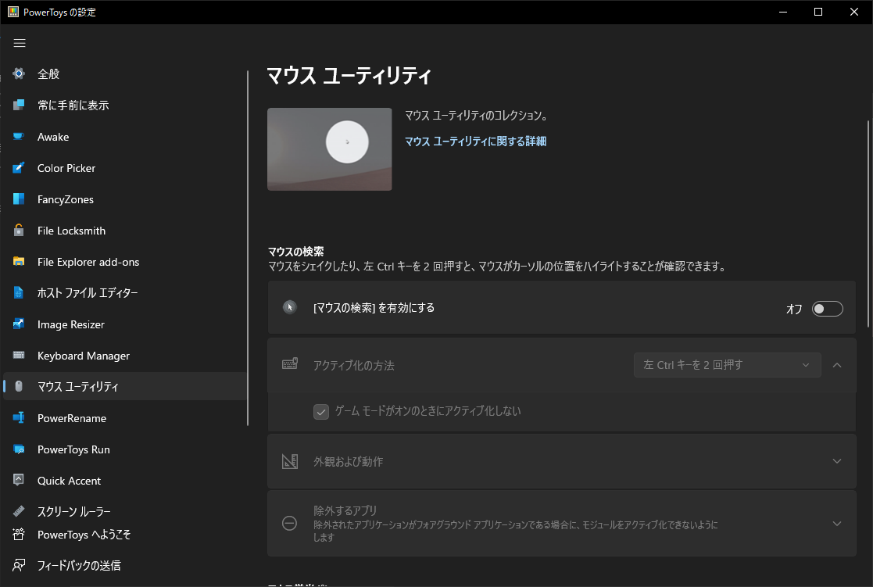Uncheck the game mode (ゲーム モード) activation checkbox
Screen dimensions: 873x587
click(x=321, y=412)
